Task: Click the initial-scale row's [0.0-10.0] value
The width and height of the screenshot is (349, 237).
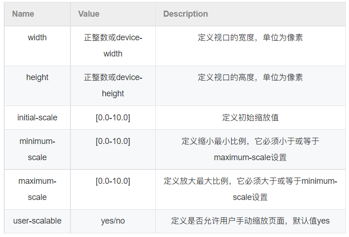Action: click(113, 118)
